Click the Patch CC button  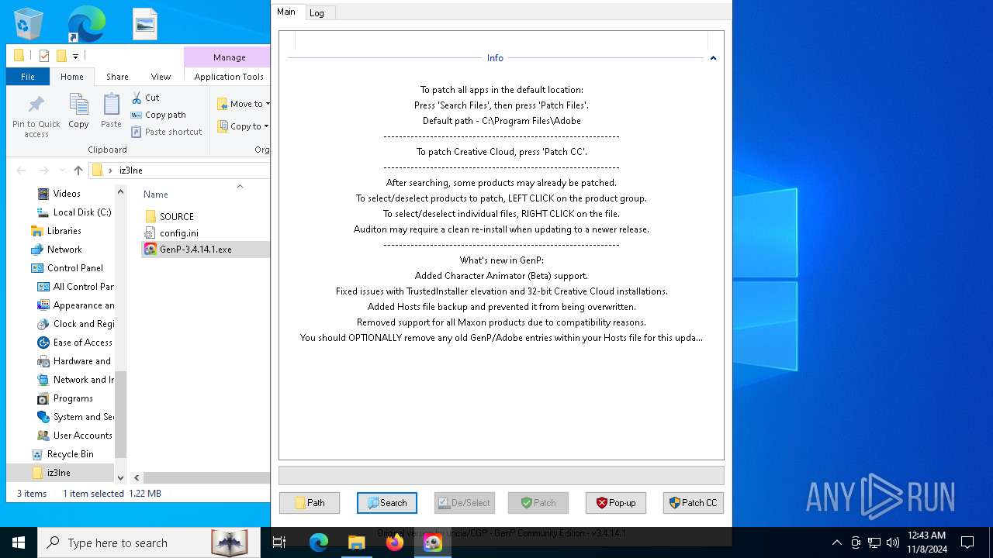[694, 503]
